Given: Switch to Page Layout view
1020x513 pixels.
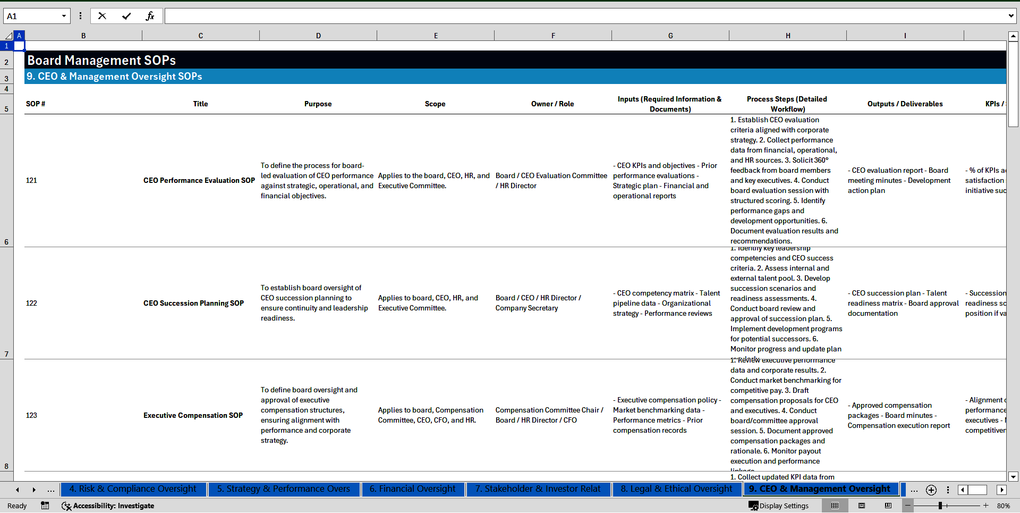Looking at the screenshot, I should [x=862, y=506].
